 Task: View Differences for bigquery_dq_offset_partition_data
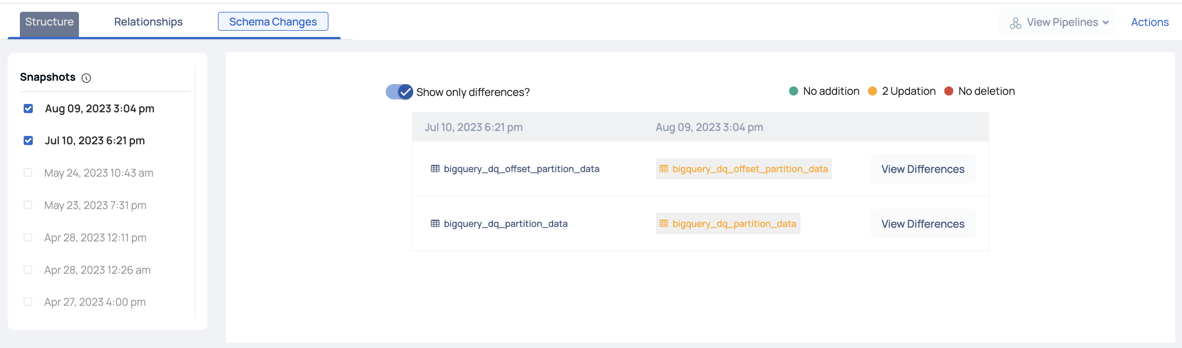[923, 169]
